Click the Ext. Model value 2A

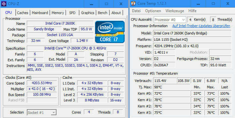(76, 60)
